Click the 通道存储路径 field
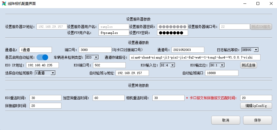277x130 pixels. (x=195, y=57)
